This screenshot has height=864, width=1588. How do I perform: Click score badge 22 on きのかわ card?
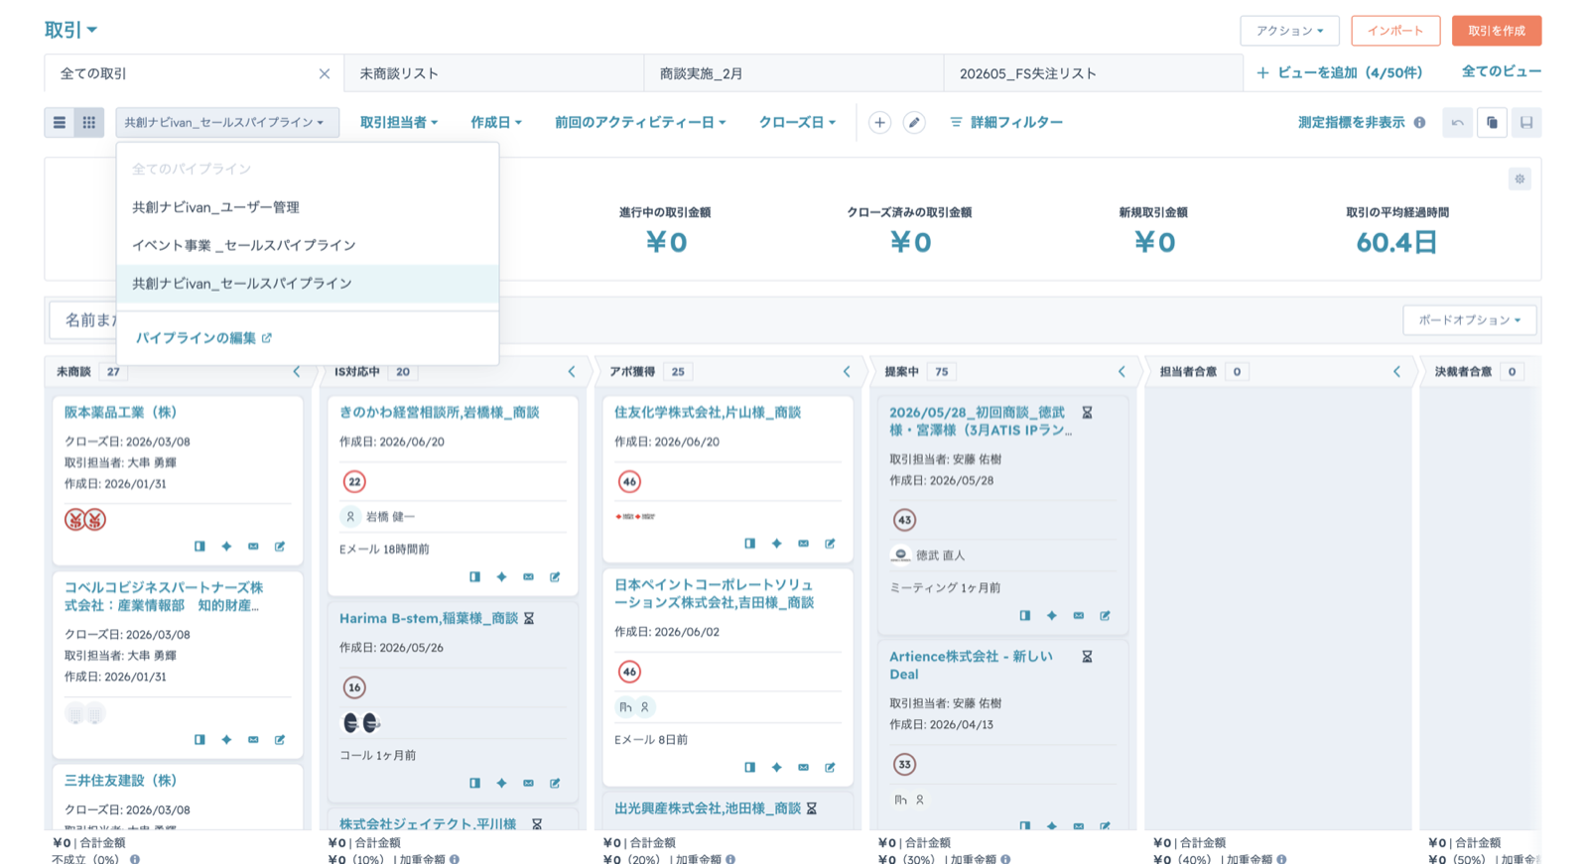354,482
